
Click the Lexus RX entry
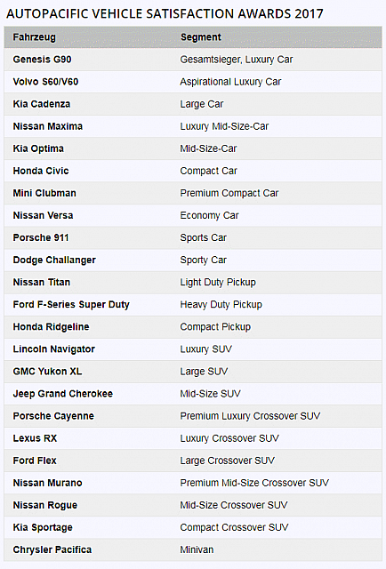(x=36, y=438)
